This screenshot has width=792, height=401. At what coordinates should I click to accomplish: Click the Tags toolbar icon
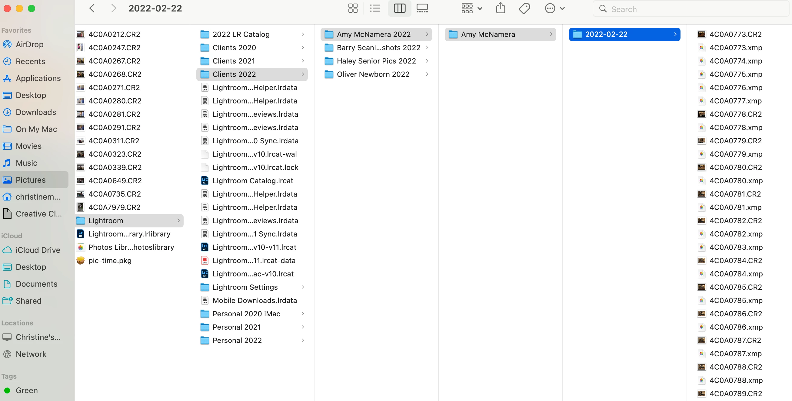coord(524,8)
